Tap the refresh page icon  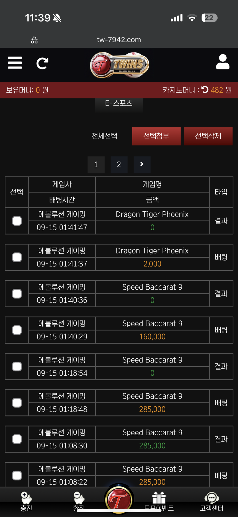tap(42, 63)
